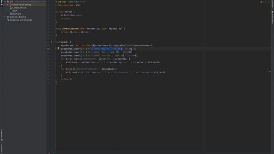Select External Libraries in project tree
274x154 pixels.
[18, 17]
